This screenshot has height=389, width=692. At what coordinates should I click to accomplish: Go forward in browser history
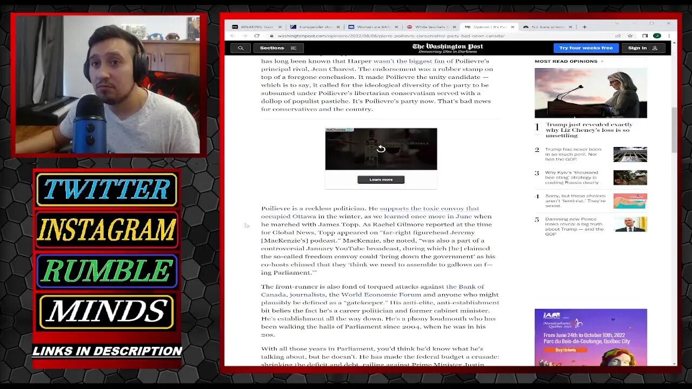(244, 36)
